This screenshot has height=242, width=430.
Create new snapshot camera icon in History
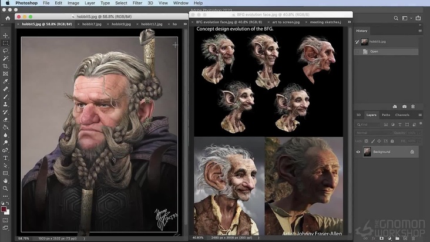[404, 107]
